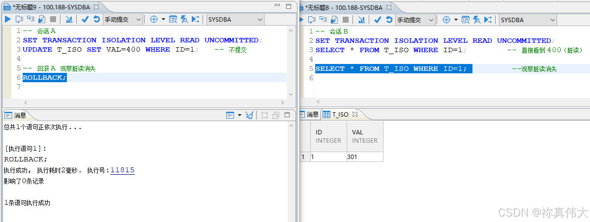Open the dropdown arrow next to console display icon

[239, 115]
